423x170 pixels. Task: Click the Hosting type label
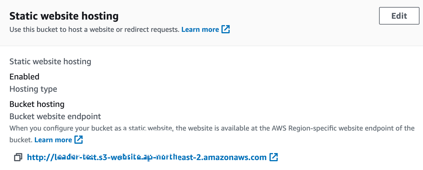[x=33, y=89]
